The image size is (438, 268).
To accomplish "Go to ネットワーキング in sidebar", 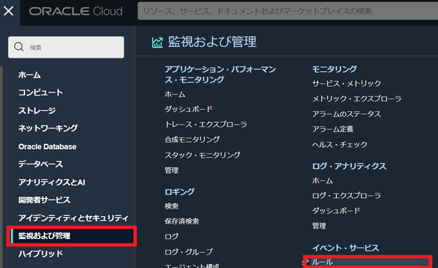I will [48, 128].
